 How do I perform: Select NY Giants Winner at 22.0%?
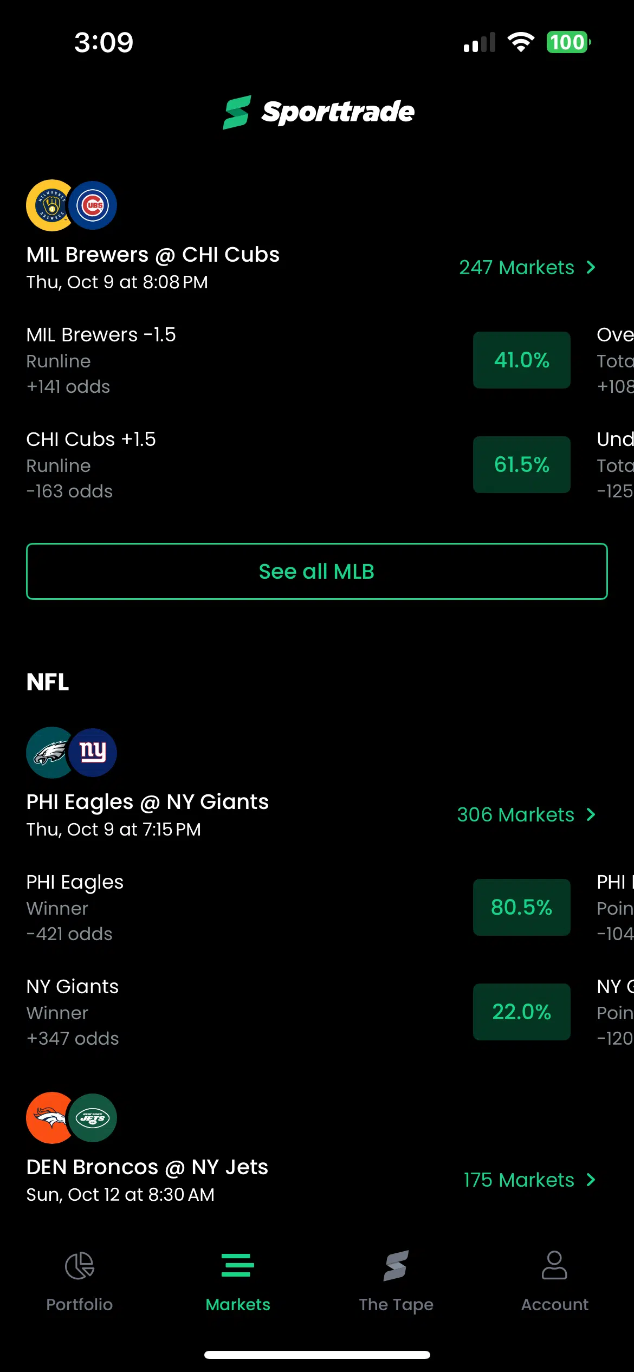521,1012
